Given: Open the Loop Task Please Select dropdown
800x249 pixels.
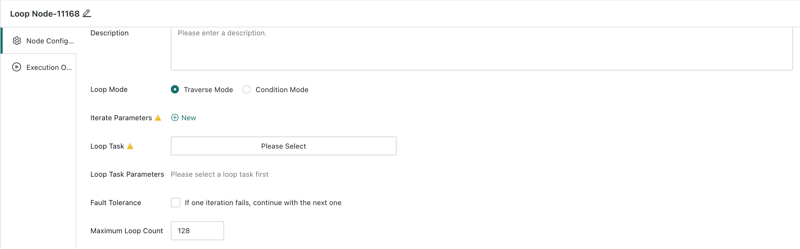Looking at the screenshot, I should [283, 146].
